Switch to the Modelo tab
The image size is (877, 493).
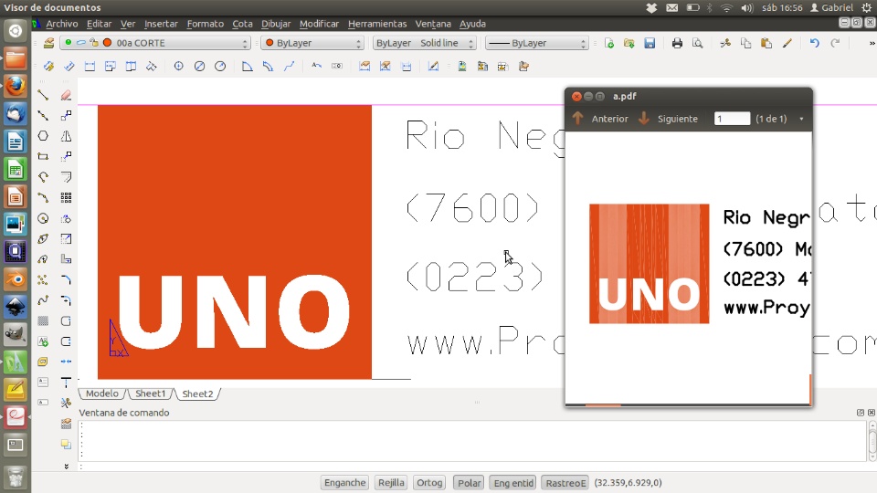(x=101, y=393)
